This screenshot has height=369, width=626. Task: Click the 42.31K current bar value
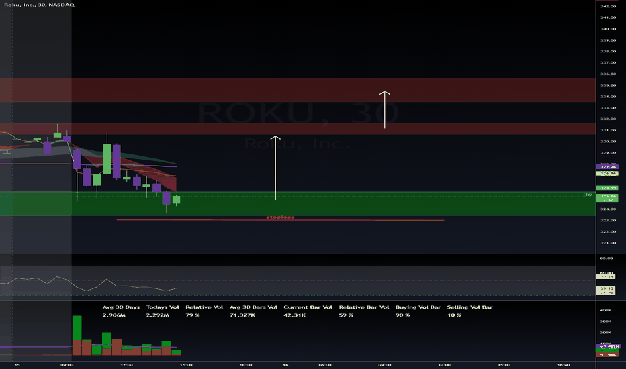point(295,315)
